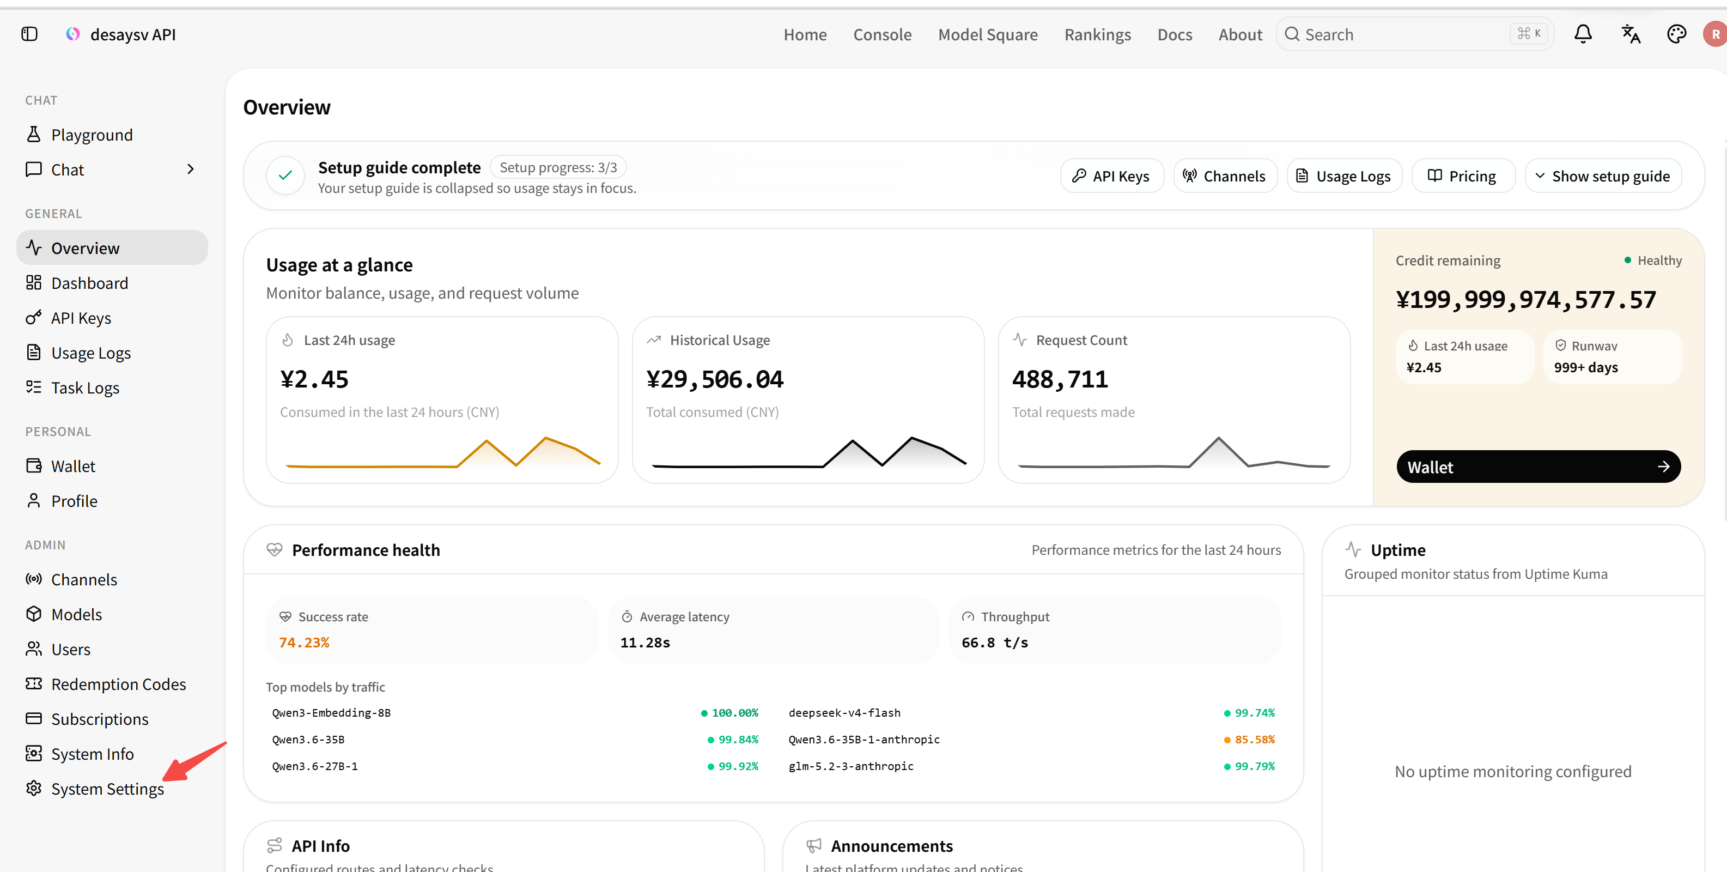Viewport: 1727px width, 872px height.
Task: Click the desaysv API logo icon
Action: tap(72, 34)
